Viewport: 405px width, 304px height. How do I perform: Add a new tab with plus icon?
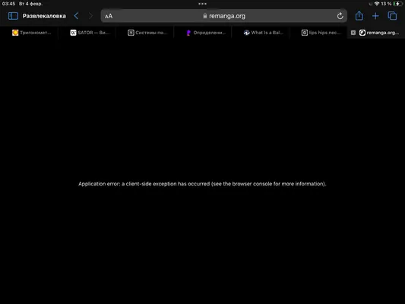point(375,16)
